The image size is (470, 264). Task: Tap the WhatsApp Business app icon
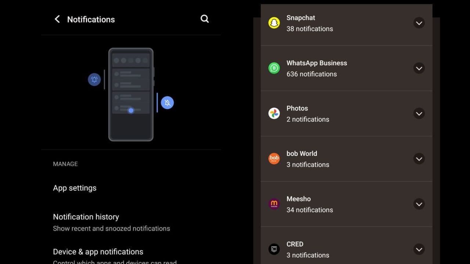(274, 68)
